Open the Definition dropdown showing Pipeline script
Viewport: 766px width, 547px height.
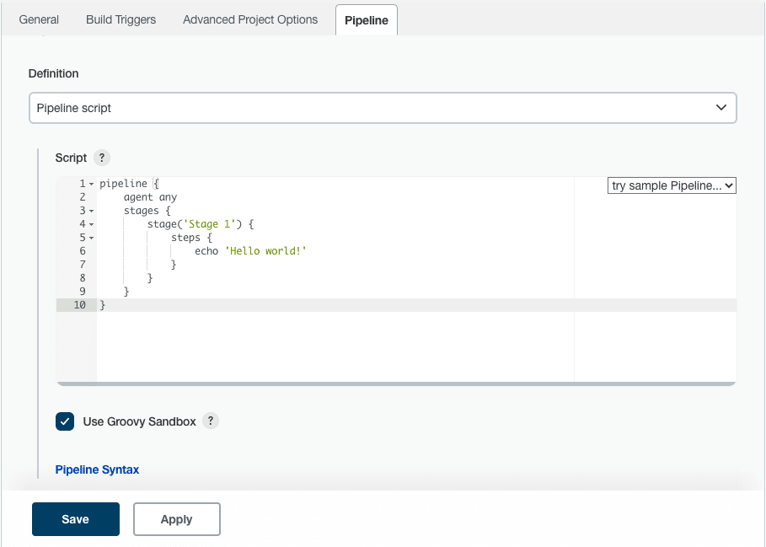[383, 107]
